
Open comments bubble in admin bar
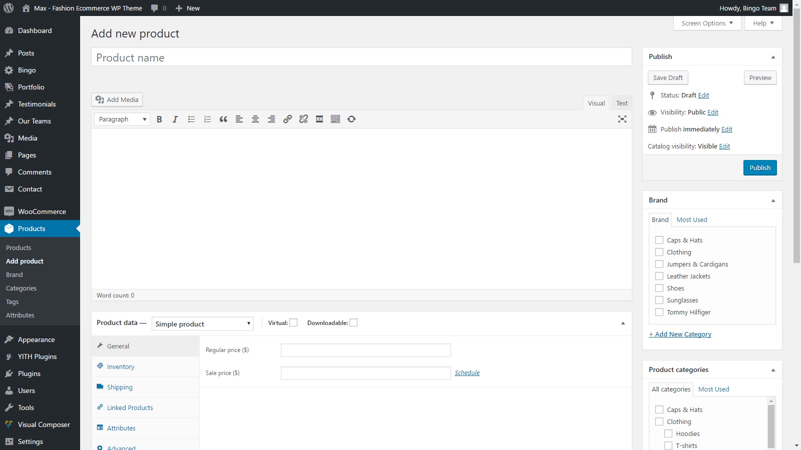pyautogui.click(x=155, y=8)
